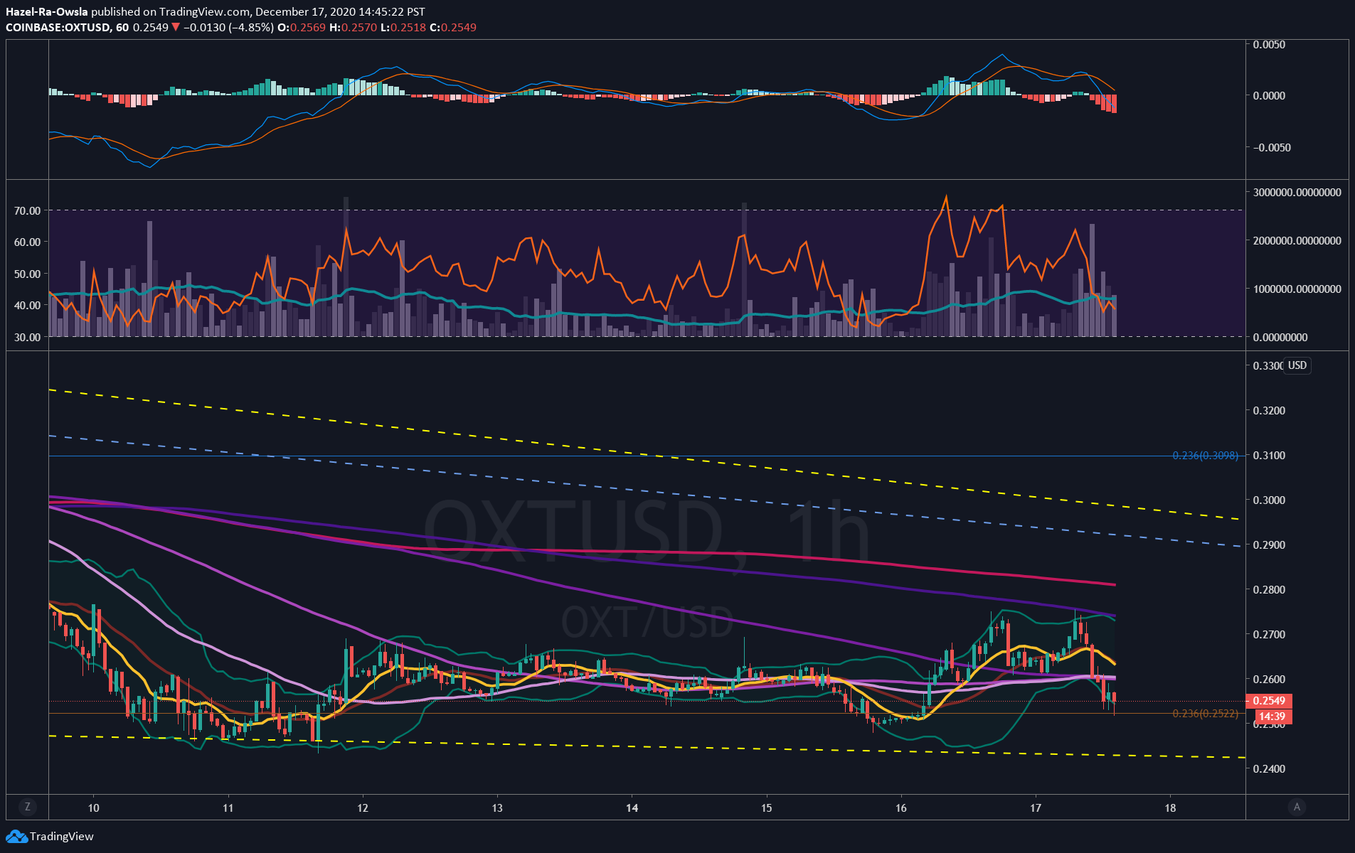Click the C:0.2549 close value
1355x853 pixels.
(x=453, y=28)
